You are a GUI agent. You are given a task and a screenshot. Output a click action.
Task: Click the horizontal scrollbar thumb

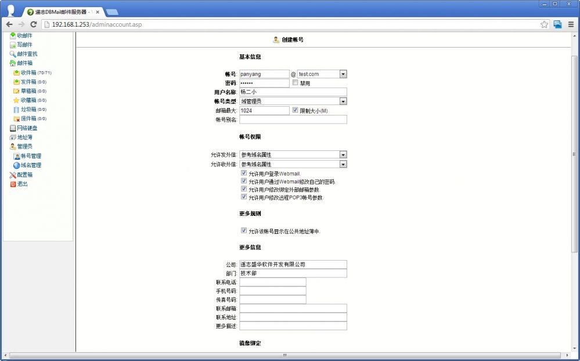284,355
